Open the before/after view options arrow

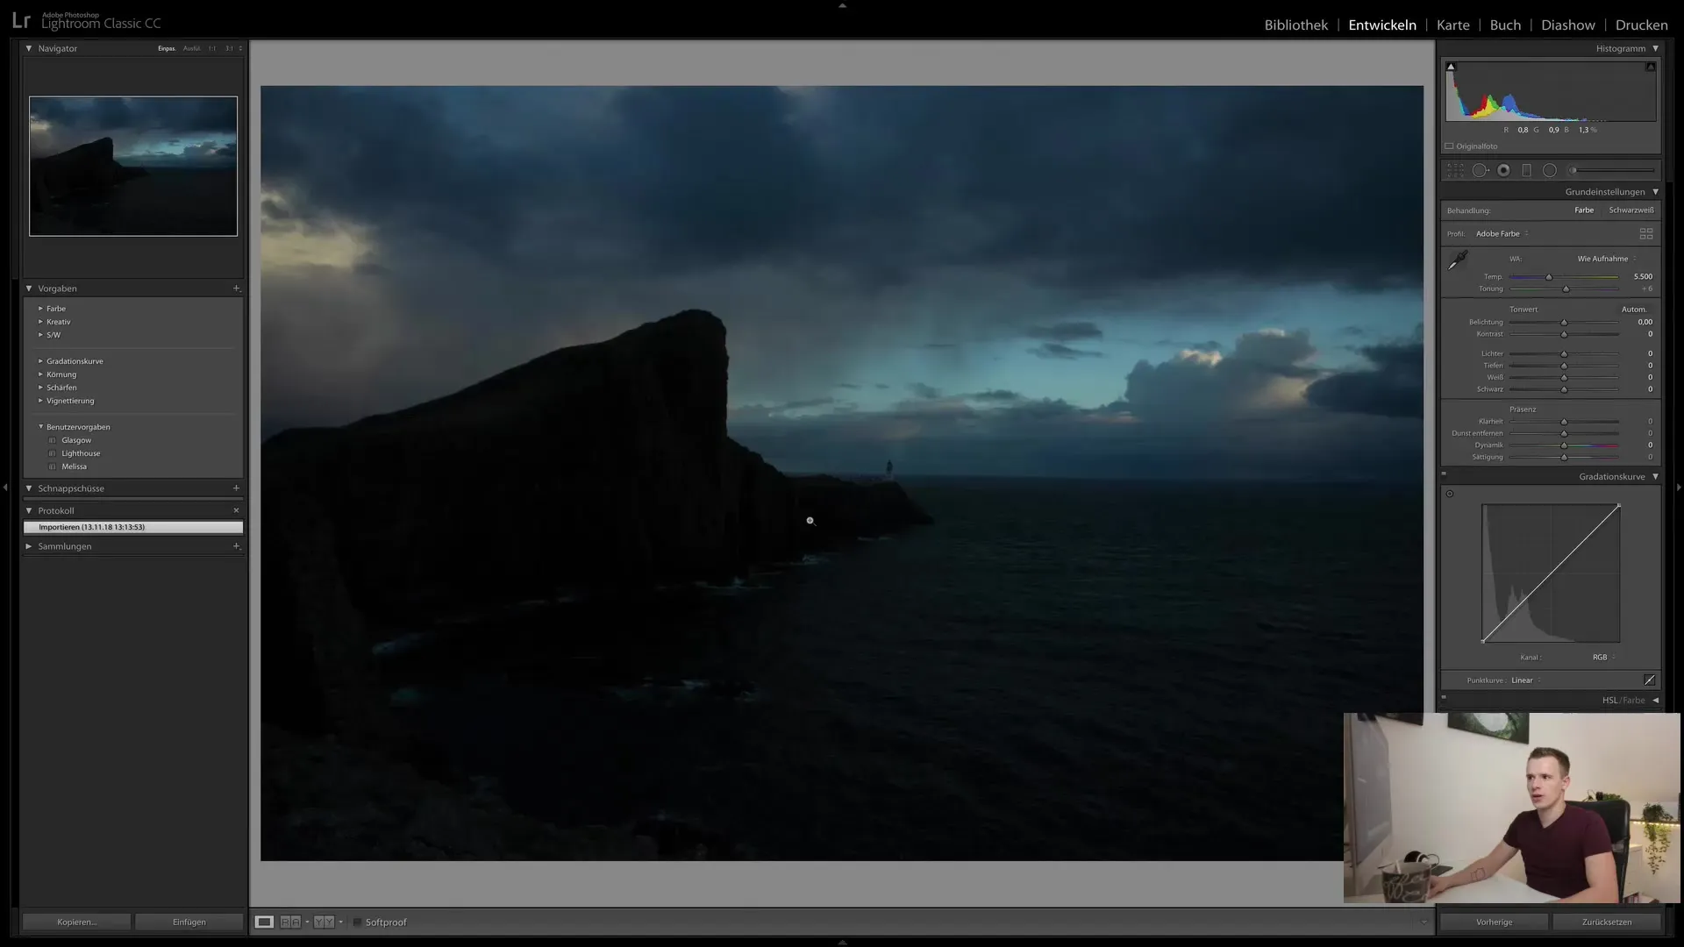(x=340, y=922)
